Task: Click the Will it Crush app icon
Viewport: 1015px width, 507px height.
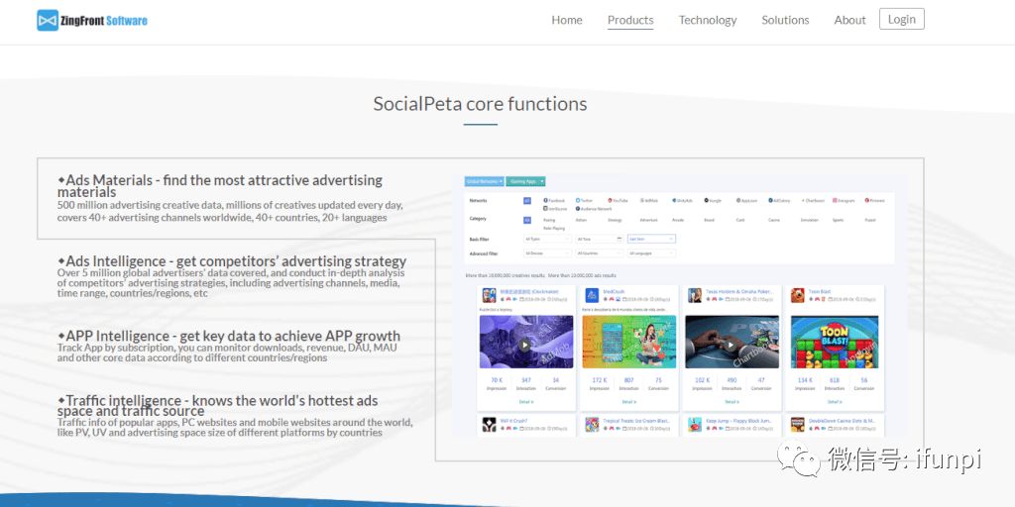Action: 489,424
